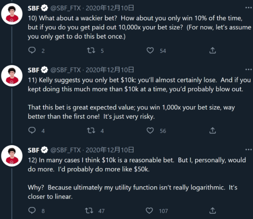Screen dimensions: 253x219
Task: Share tweet 10 via share icon
Action: (x=212, y=50)
